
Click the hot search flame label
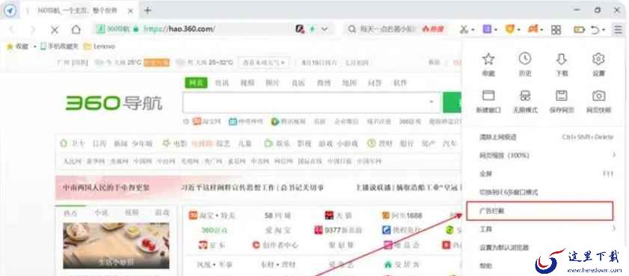432,29
